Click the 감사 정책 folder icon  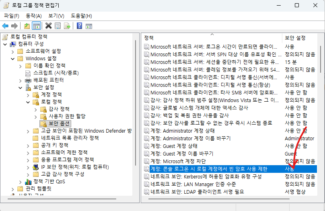[43, 109]
